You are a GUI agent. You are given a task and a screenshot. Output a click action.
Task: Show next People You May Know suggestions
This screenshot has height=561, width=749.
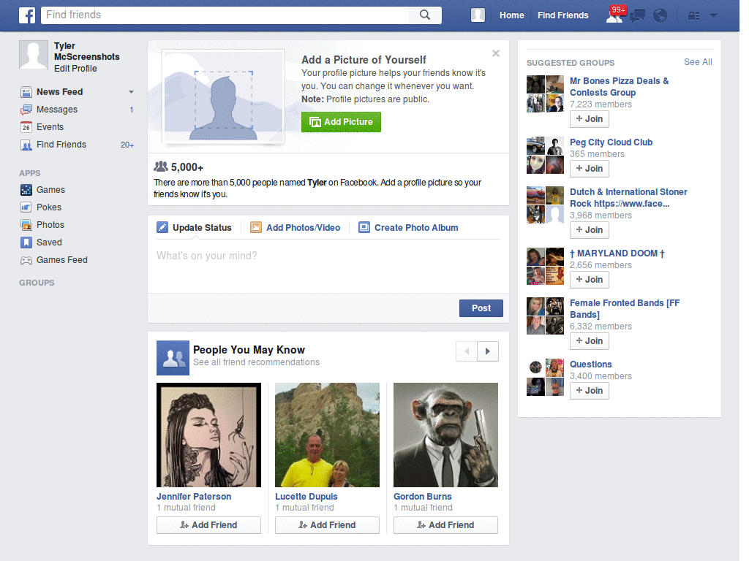pos(488,351)
